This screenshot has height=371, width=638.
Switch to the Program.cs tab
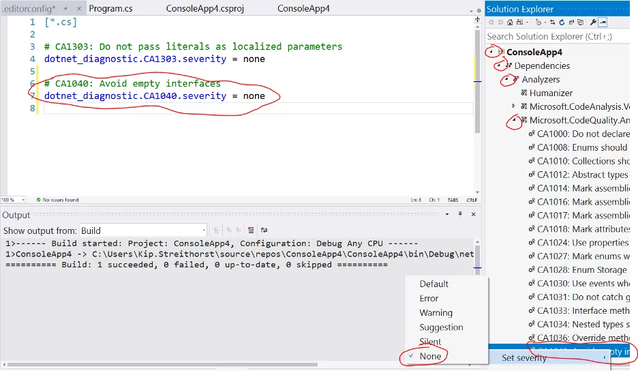(x=110, y=9)
